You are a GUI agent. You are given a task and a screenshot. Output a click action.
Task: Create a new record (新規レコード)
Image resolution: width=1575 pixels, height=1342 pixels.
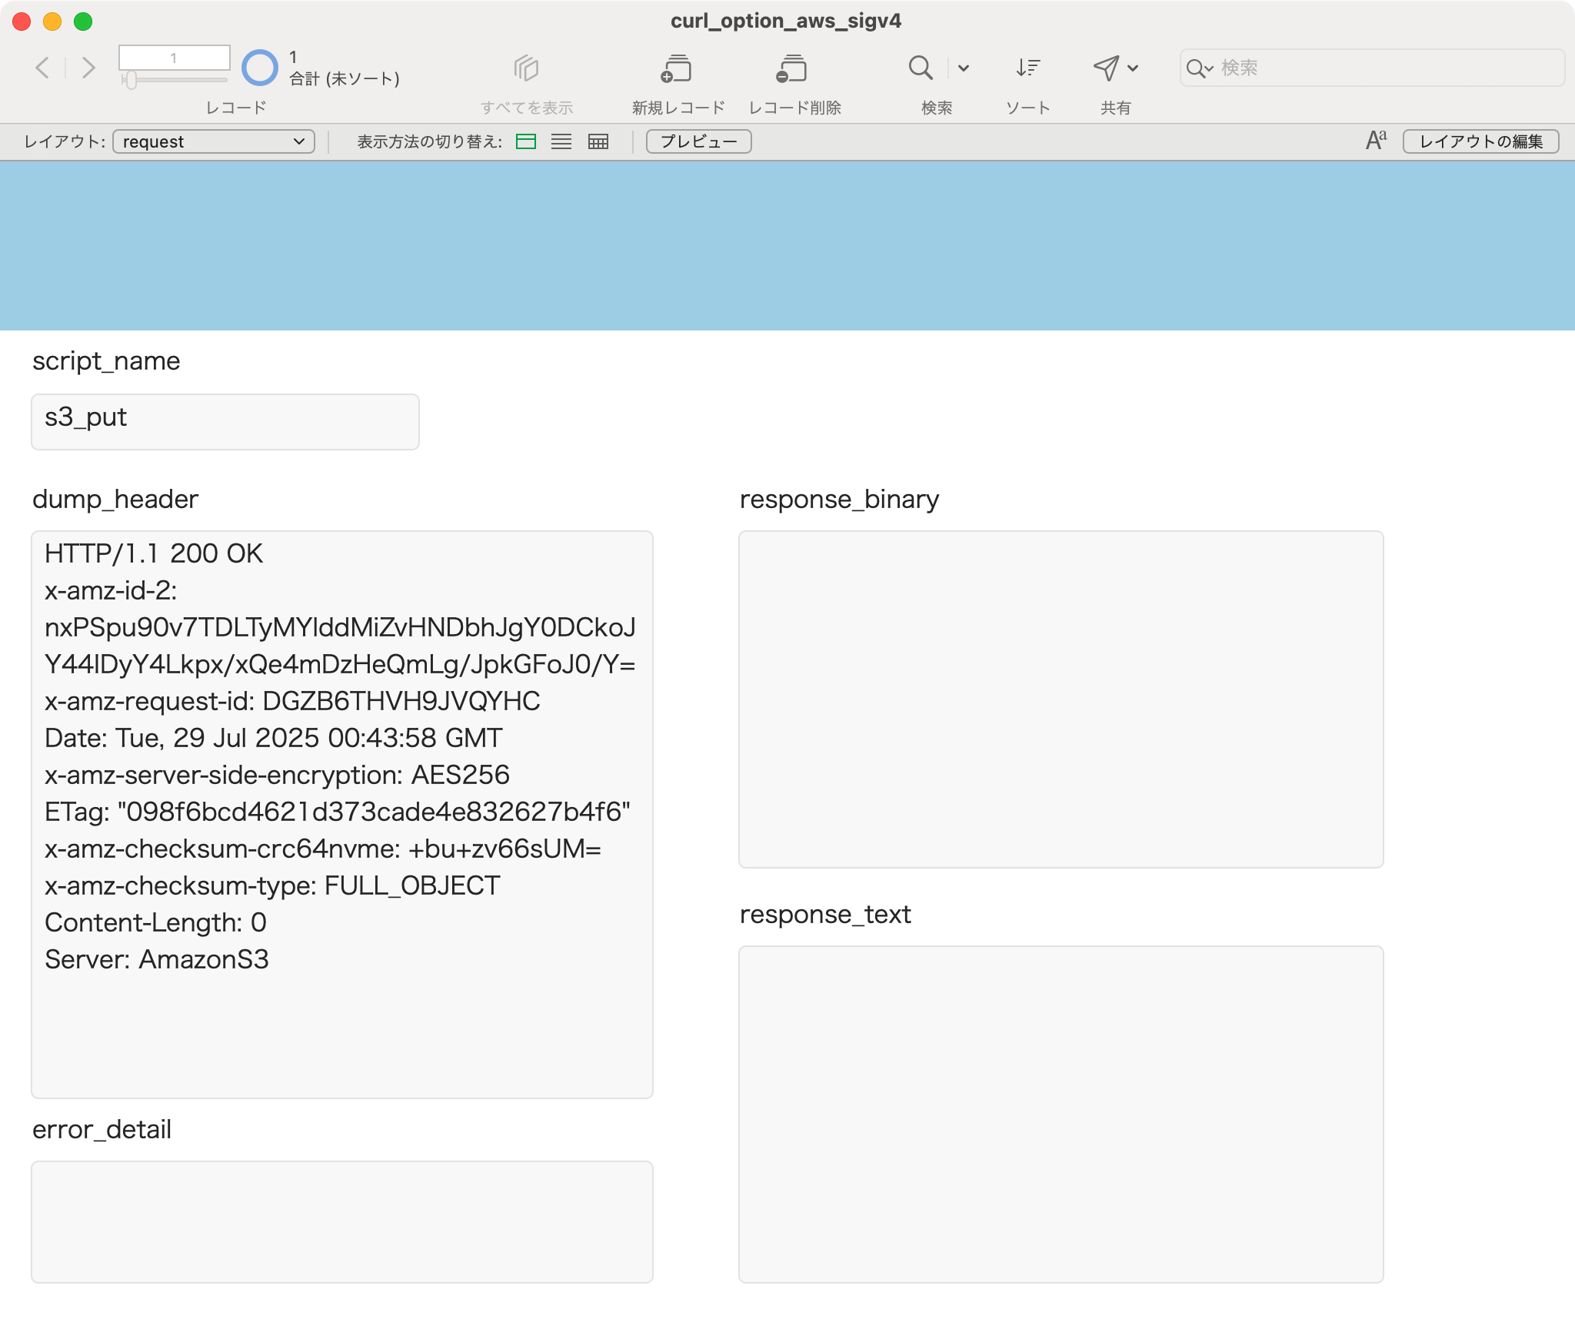pyautogui.click(x=677, y=68)
